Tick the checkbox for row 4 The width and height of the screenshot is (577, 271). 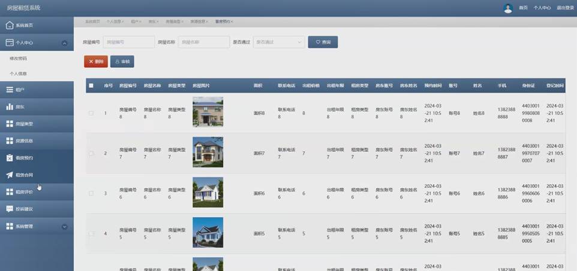click(91, 233)
